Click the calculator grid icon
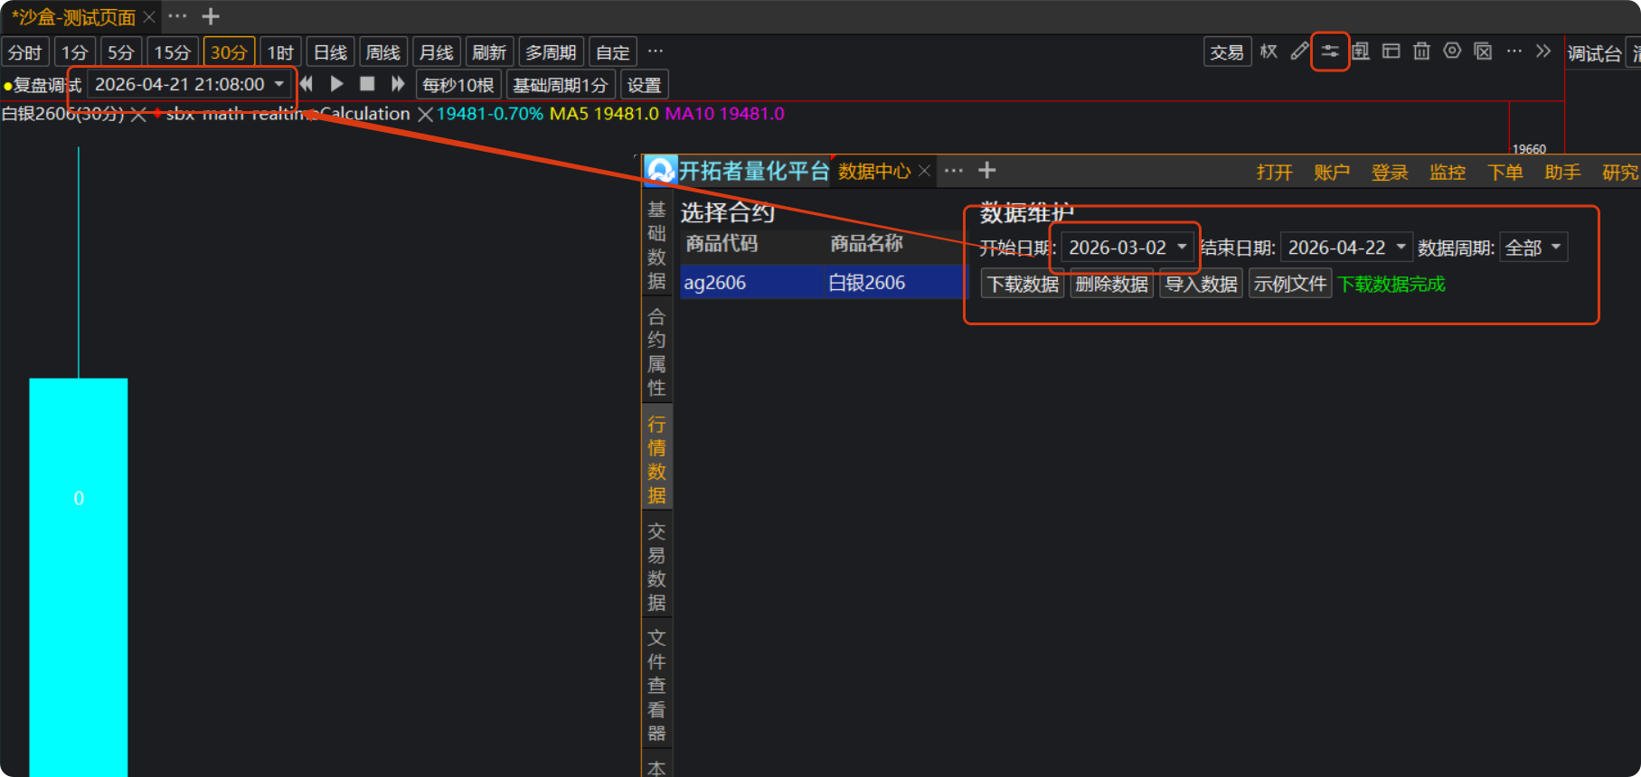The image size is (1641, 777). [1361, 51]
